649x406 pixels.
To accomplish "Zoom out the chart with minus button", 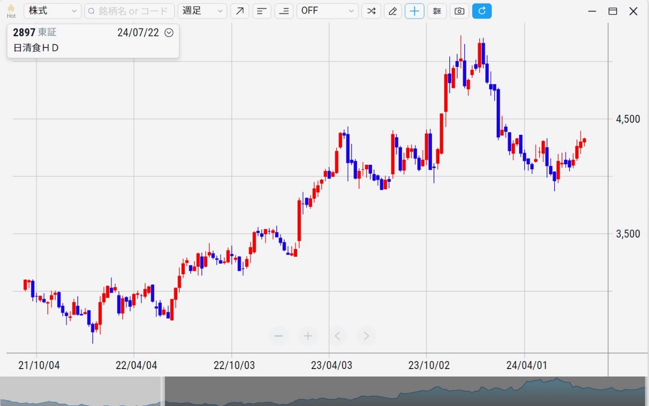I will (x=279, y=336).
